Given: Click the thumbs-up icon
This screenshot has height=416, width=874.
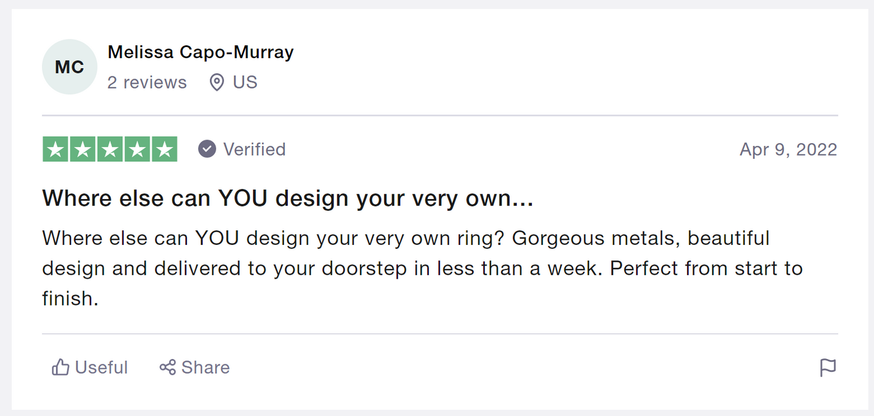Looking at the screenshot, I should (61, 367).
